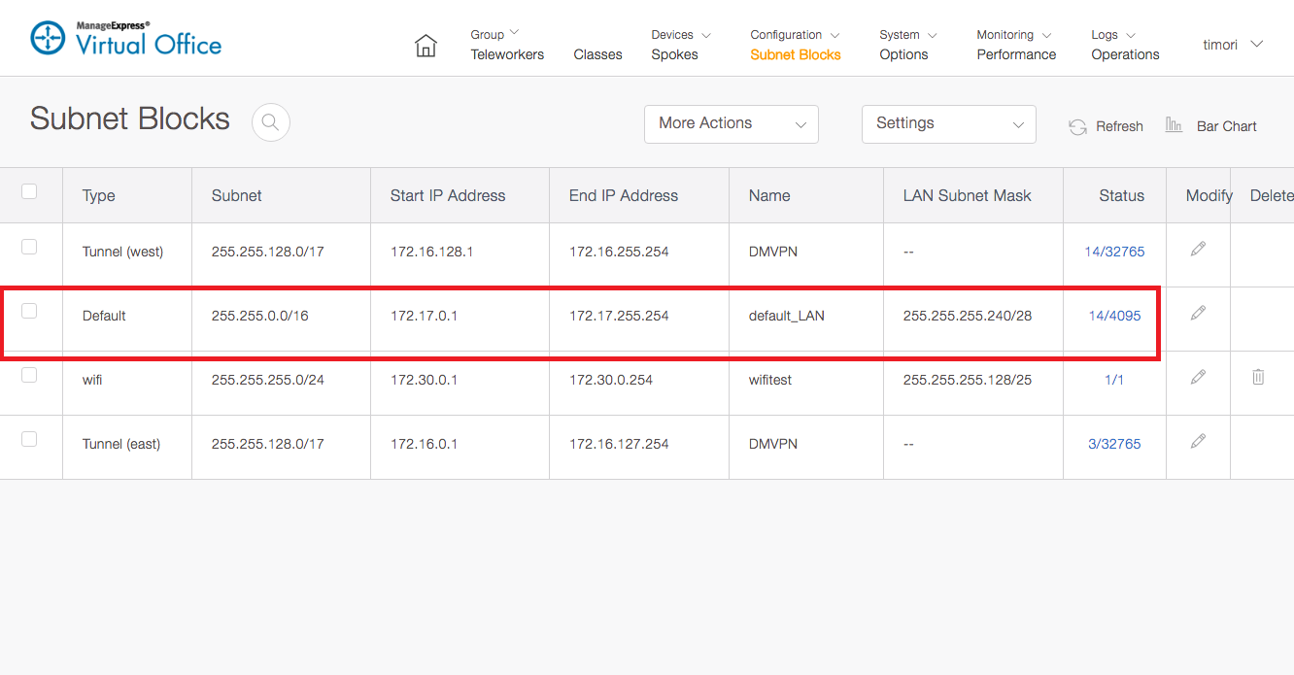The width and height of the screenshot is (1294, 675).
Task: Open Options page
Action: pos(903,54)
